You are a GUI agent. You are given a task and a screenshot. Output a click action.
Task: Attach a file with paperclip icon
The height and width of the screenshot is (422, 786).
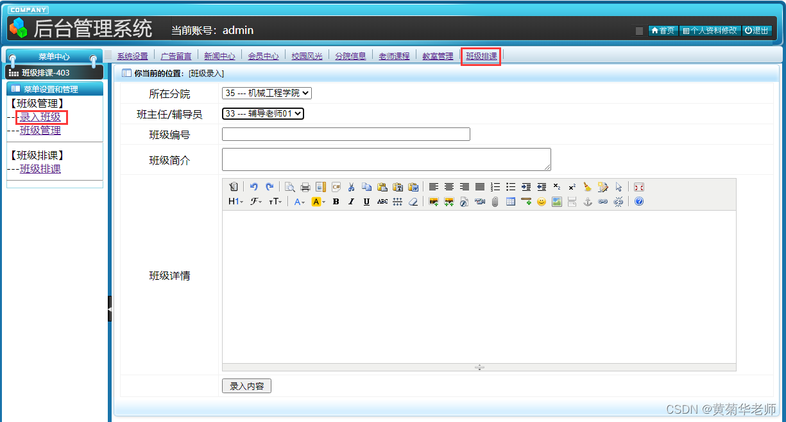point(495,202)
